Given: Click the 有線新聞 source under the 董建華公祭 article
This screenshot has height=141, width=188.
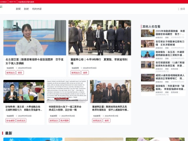Looking at the screenshot, I should [75, 68].
